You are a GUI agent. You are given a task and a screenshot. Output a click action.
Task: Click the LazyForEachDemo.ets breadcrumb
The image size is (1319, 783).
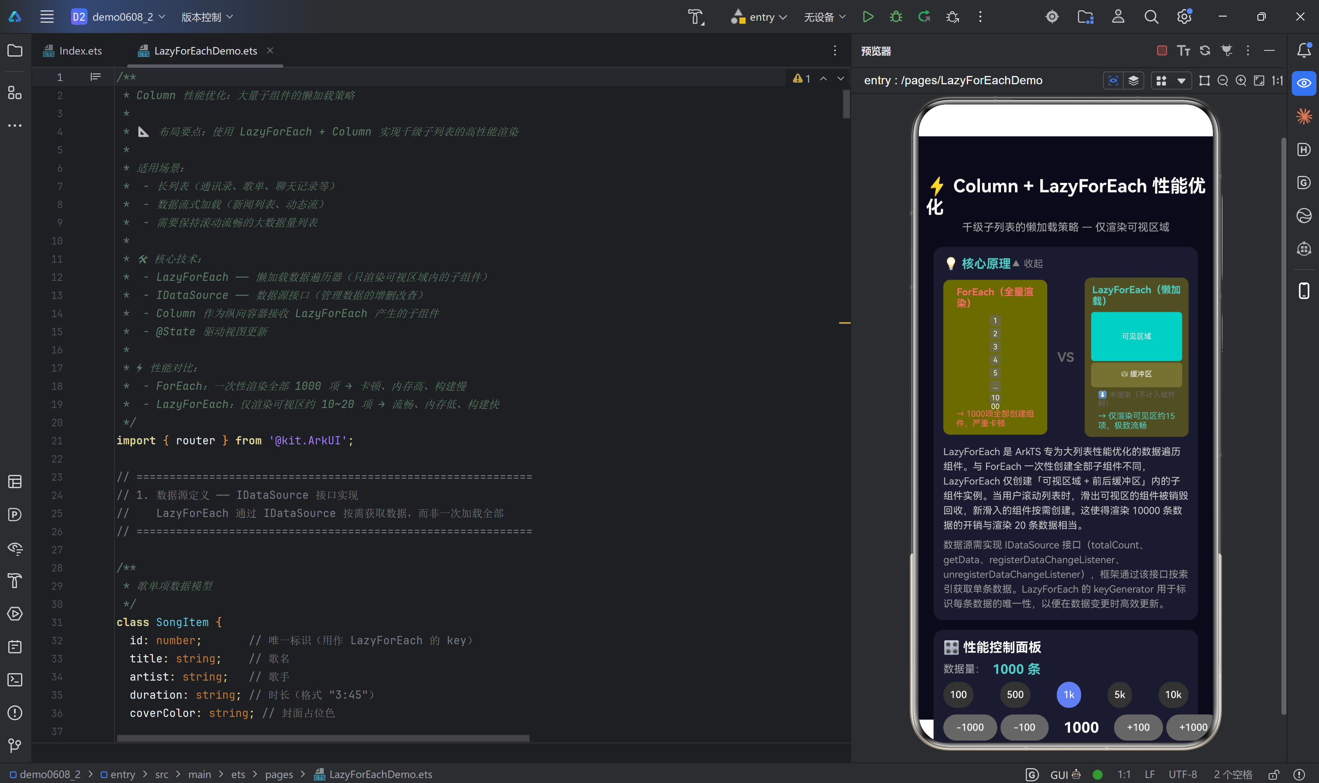tap(373, 774)
